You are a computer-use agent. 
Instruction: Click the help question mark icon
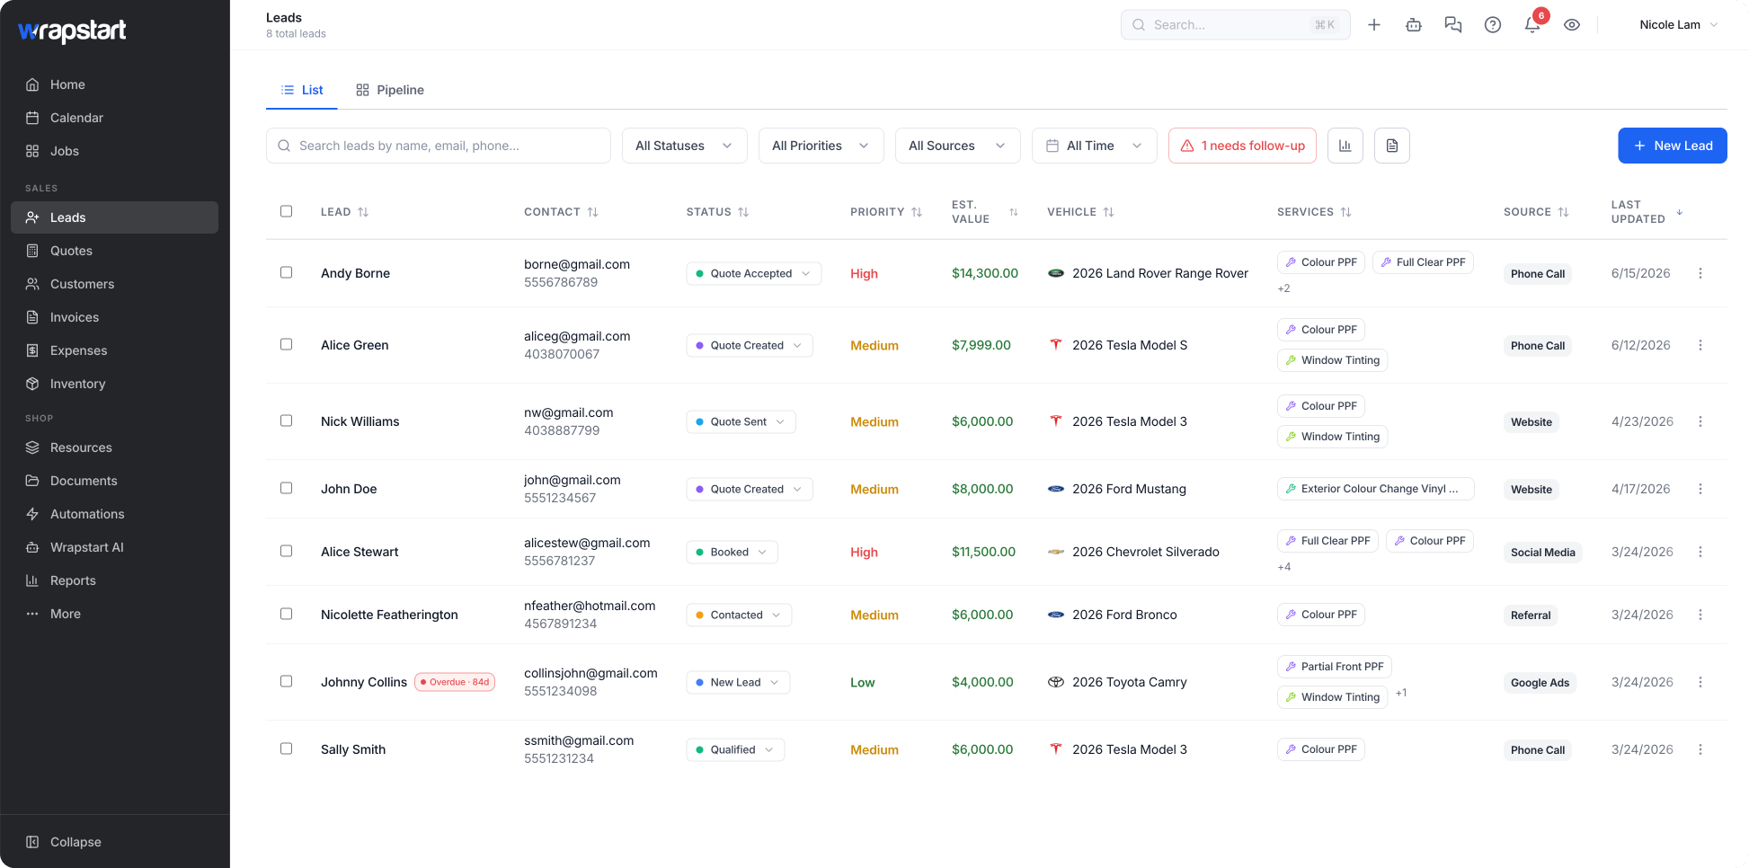coord(1493,25)
